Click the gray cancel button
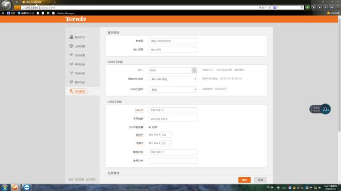This screenshot has width=341, height=191. [x=261, y=180]
